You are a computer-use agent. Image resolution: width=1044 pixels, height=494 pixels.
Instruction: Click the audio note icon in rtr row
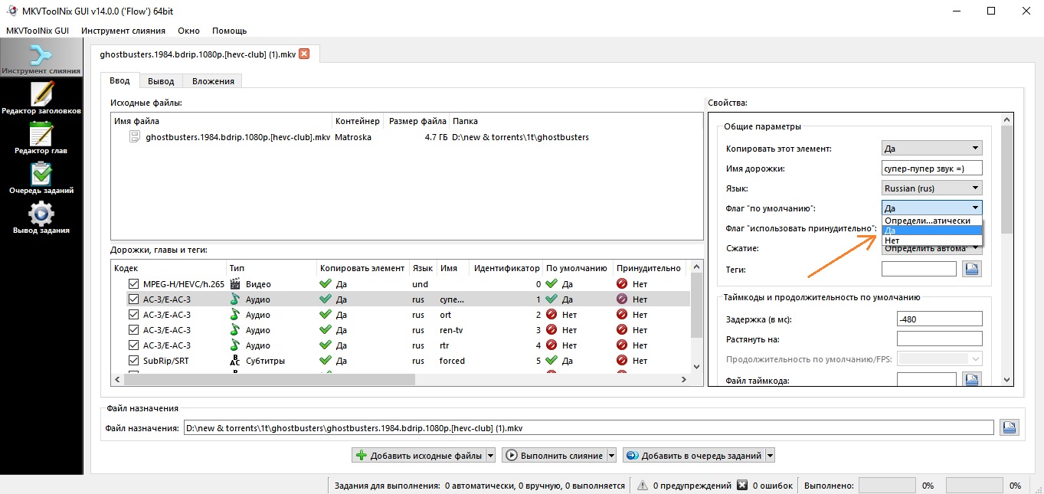coord(235,345)
